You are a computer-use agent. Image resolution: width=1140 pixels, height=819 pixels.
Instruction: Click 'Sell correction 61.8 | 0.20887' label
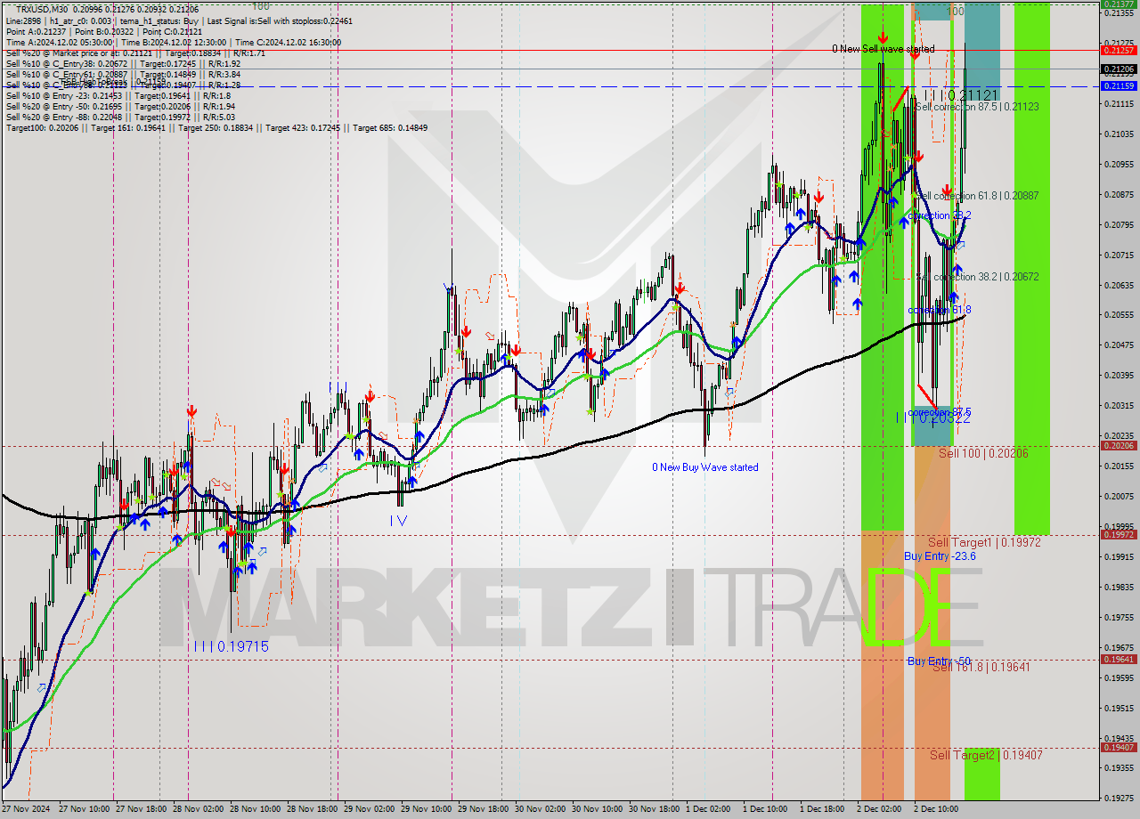click(x=977, y=196)
